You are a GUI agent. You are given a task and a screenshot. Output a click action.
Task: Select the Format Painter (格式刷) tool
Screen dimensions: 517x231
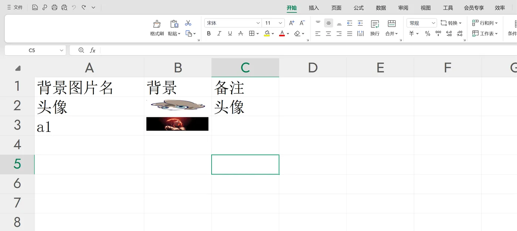coord(157,28)
